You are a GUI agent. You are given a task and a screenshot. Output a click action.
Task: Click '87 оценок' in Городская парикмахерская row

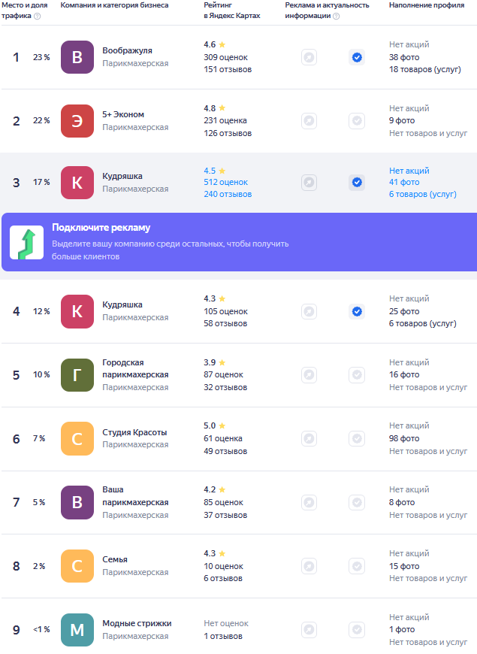[223, 375]
